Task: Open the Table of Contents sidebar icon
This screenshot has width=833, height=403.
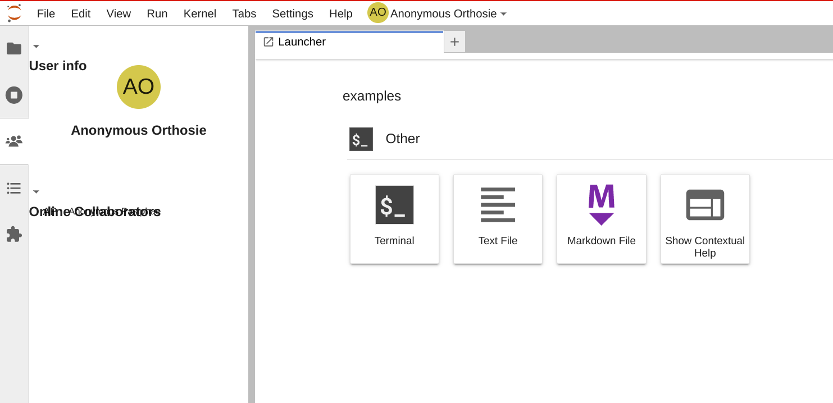Action: coord(14,188)
